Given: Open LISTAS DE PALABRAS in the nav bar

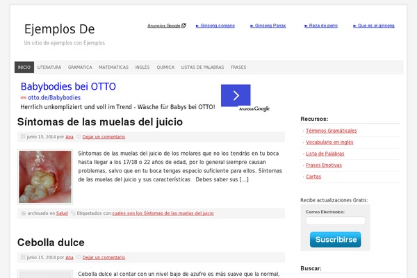Looking at the screenshot, I should tap(202, 67).
